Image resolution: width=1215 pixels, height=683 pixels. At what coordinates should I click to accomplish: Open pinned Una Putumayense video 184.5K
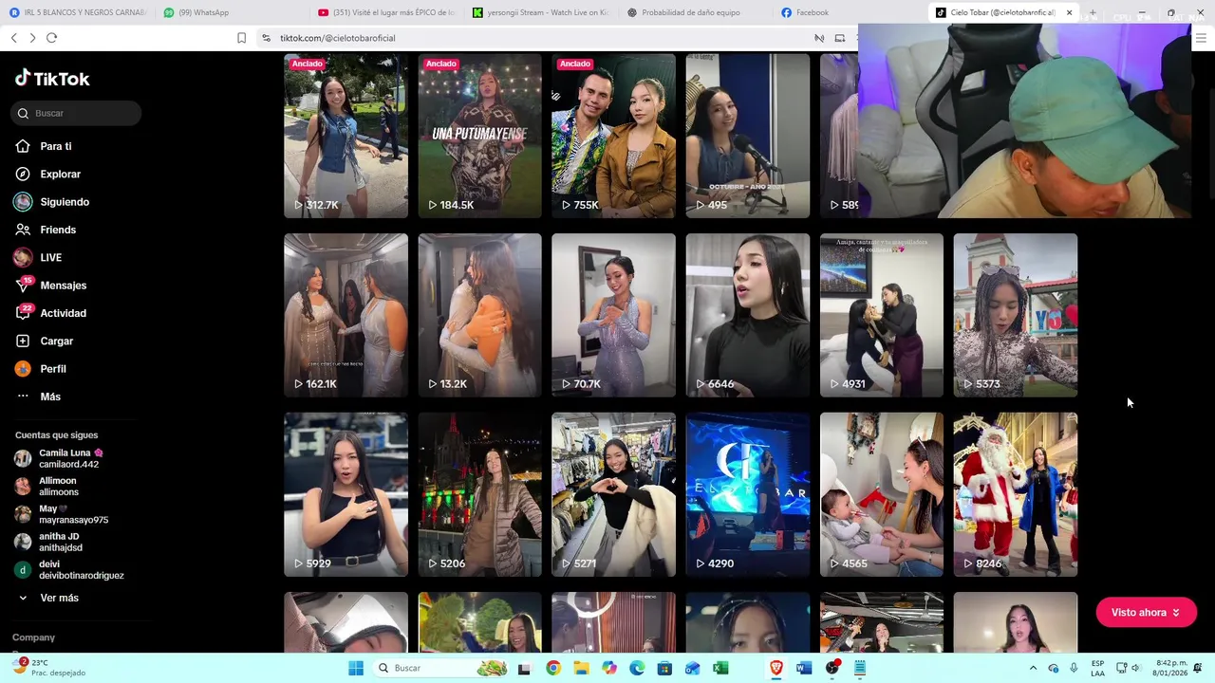point(479,136)
